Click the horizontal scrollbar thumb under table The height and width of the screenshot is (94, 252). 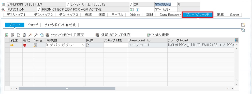[x=67, y=88]
